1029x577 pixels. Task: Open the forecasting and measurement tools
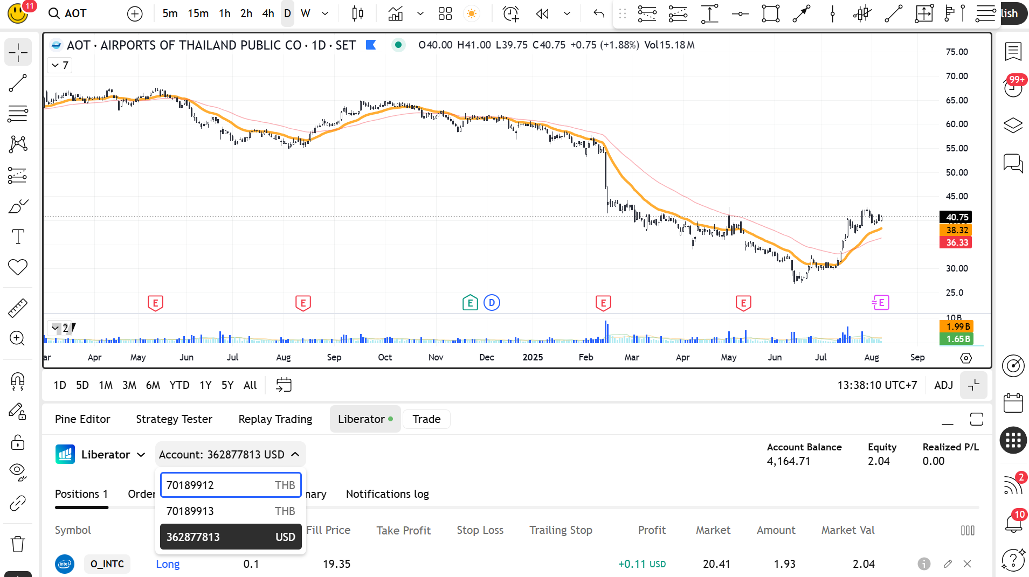click(x=18, y=175)
